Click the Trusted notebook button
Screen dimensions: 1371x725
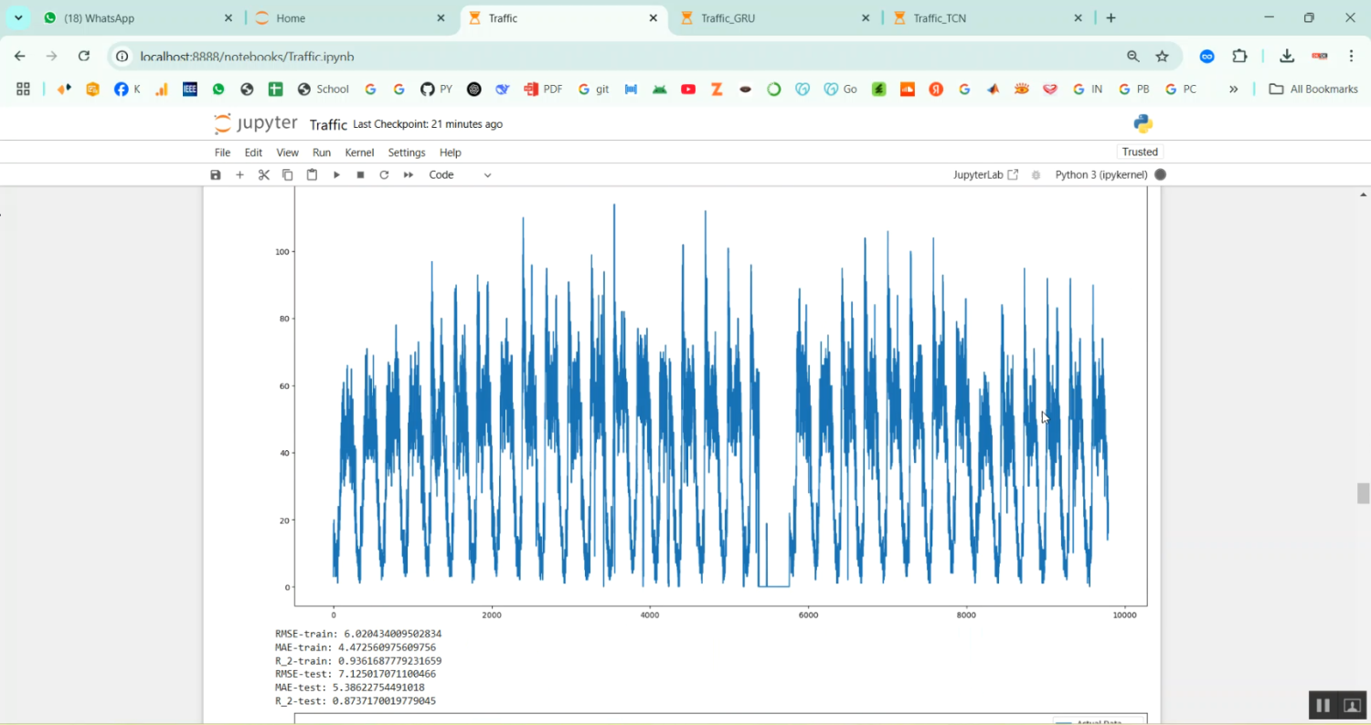(x=1140, y=152)
